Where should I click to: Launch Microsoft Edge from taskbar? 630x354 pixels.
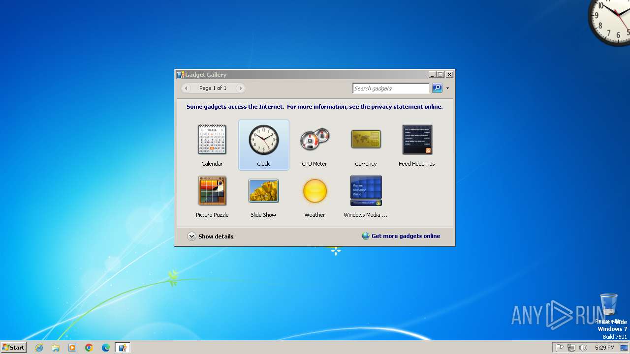tap(106, 348)
